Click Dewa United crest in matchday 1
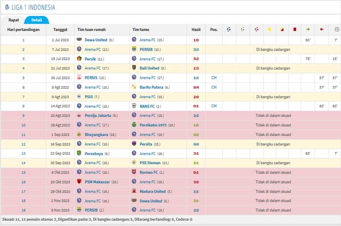This screenshot has width=341, height=226. pos(79,39)
